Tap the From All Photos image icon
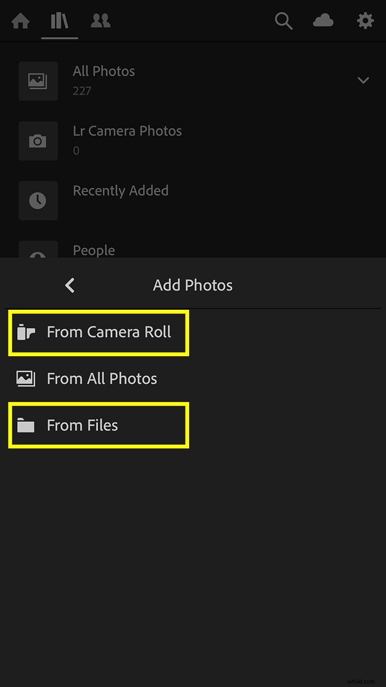This screenshot has width=386, height=687. pos(26,378)
